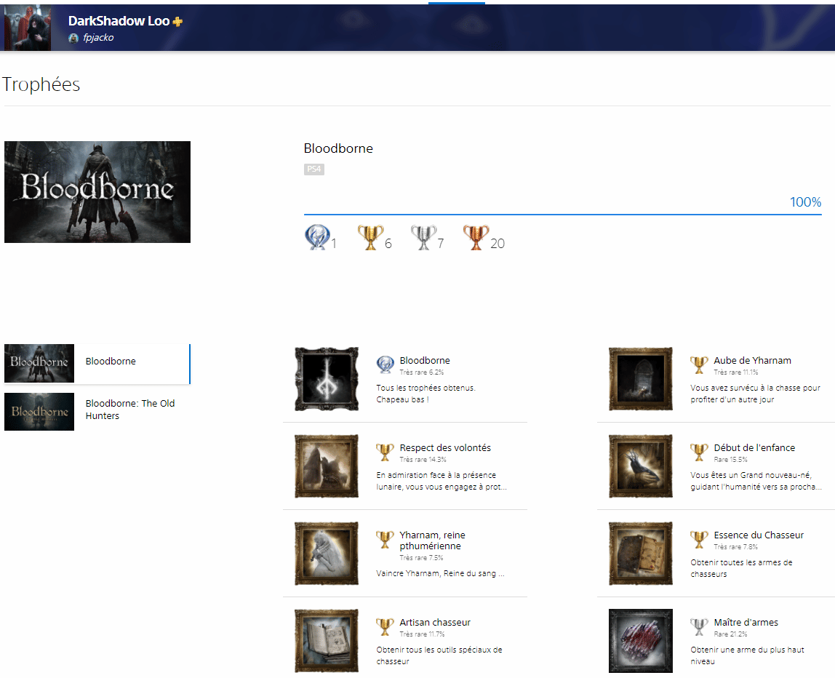Switch to Bloodborne: The Old Hunters trophy list
Viewport: 835px width, 678px height.
click(x=97, y=411)
